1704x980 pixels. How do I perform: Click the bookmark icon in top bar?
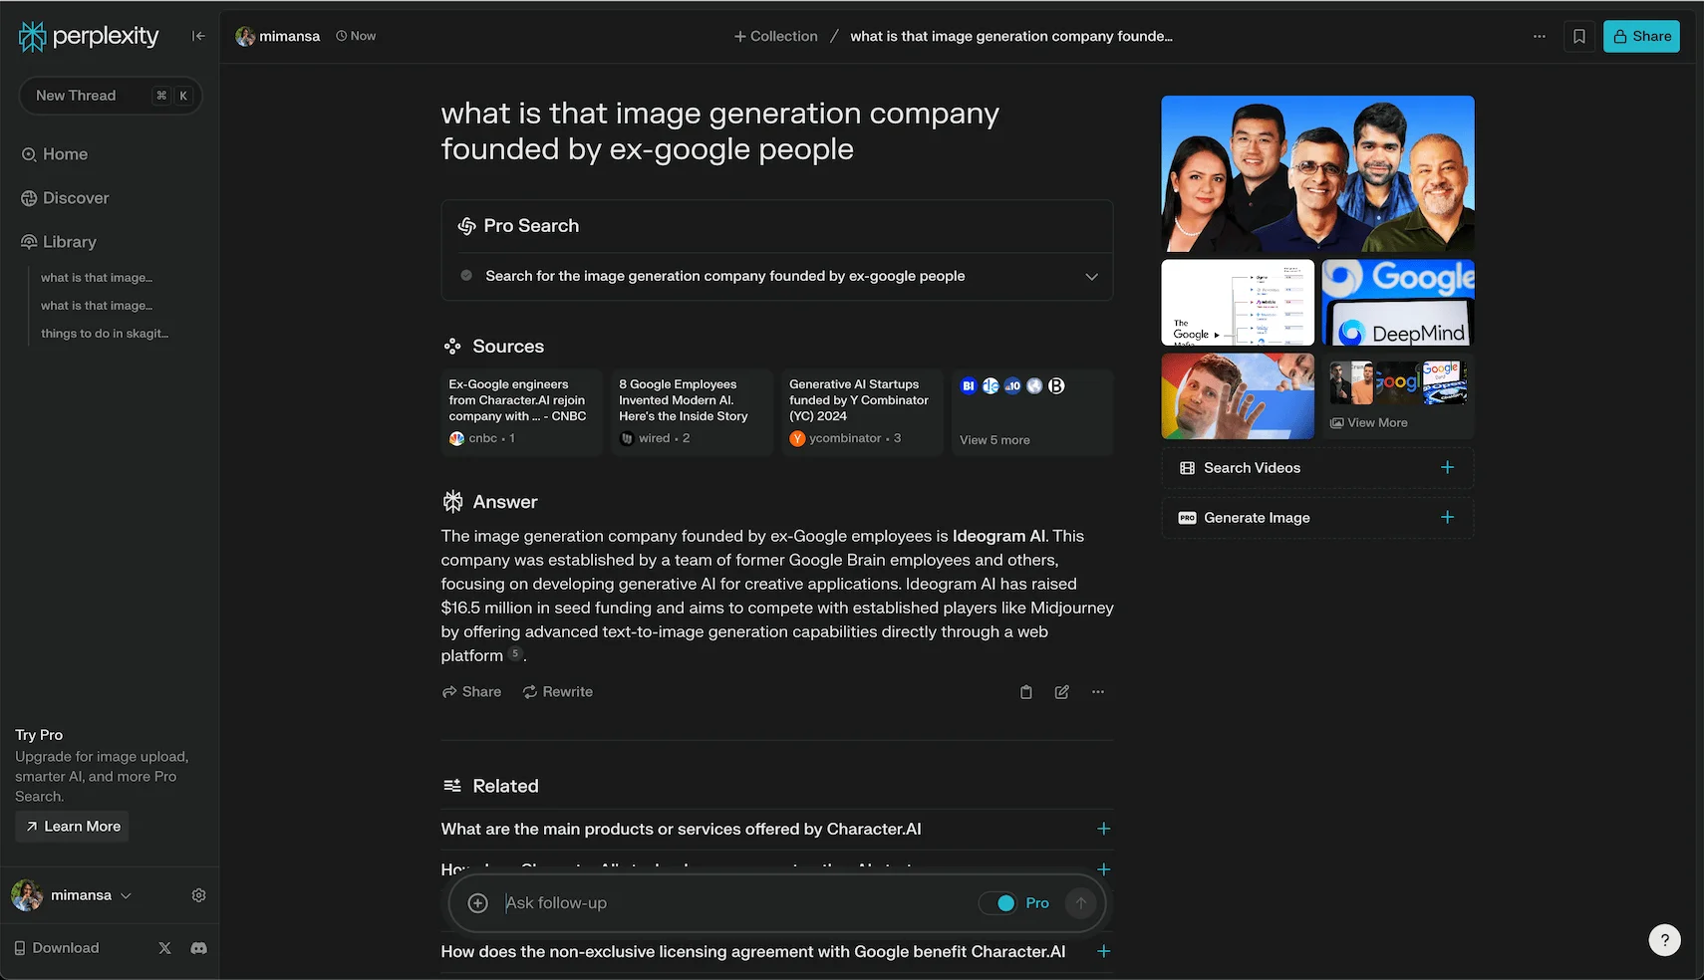(1578, 36)
